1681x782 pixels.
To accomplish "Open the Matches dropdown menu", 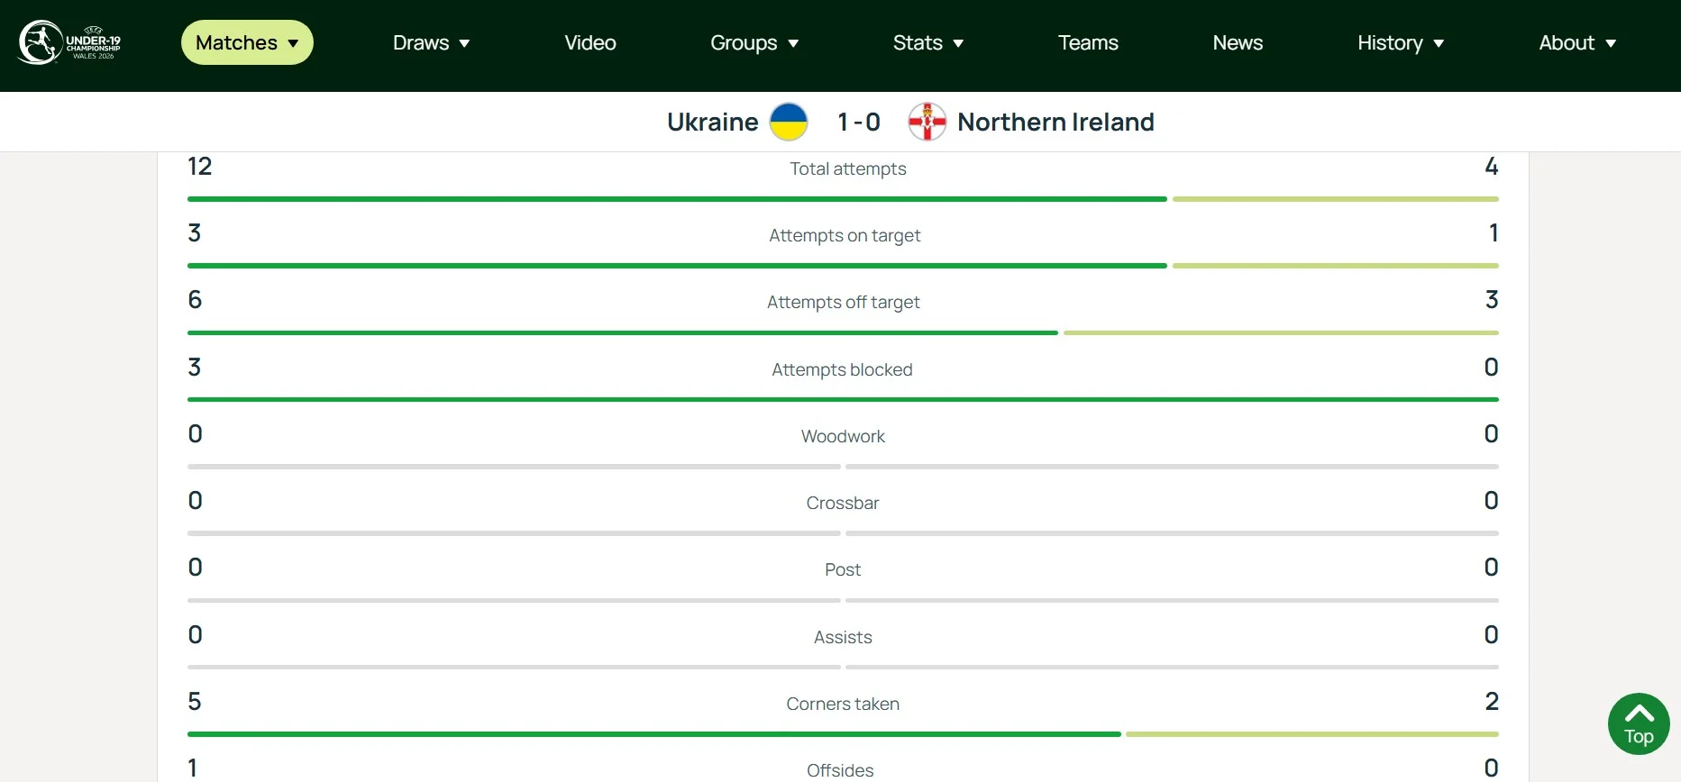I will coord(247,42).
